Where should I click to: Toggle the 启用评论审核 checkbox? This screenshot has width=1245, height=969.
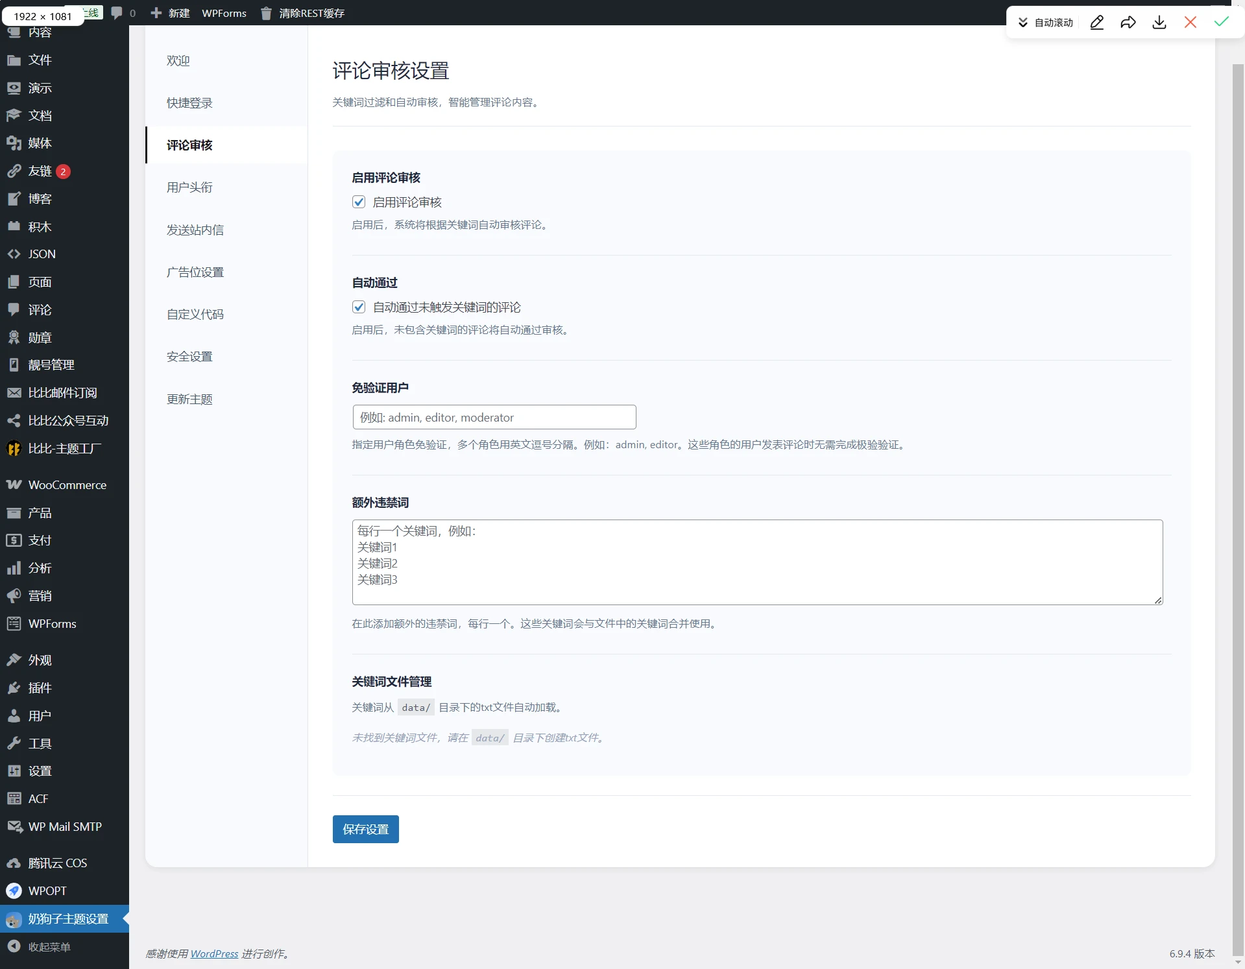coord(359,202)
